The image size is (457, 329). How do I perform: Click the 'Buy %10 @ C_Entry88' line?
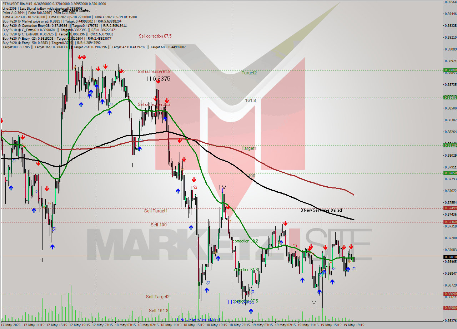click(59, 34)
